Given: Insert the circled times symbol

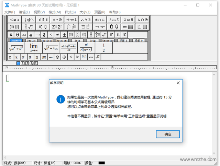Looking at the screenshot, I should (57, 57).
